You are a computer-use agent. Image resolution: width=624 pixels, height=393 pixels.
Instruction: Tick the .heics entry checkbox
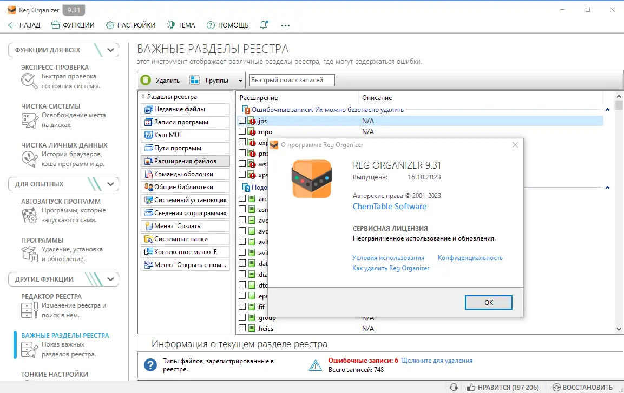tap(242, 328)
